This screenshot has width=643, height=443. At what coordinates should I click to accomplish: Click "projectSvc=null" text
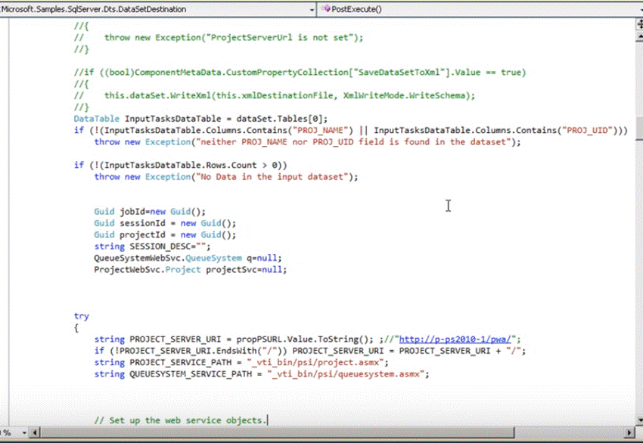(244, 270)
